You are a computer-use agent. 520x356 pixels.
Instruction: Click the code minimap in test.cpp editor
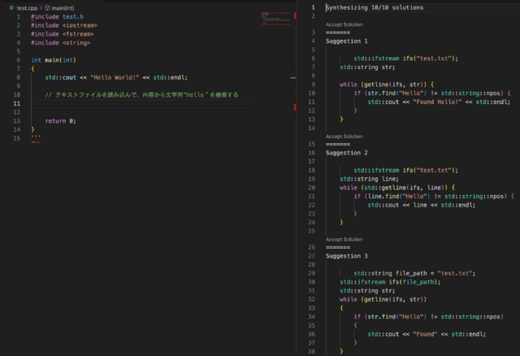[x=276, y=20]
